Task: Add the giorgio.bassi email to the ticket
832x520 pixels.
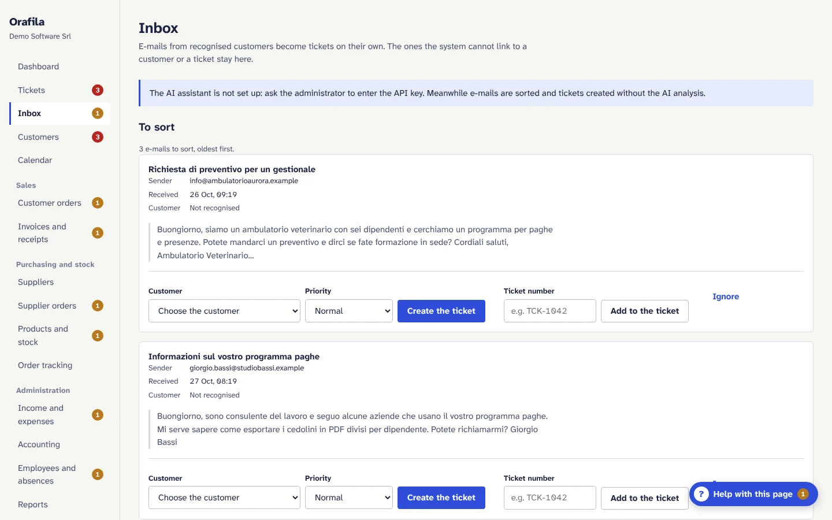Action: tap(645, 498)
